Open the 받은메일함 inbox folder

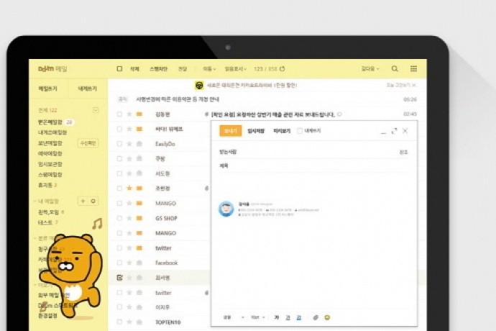(x=50, y=122)
